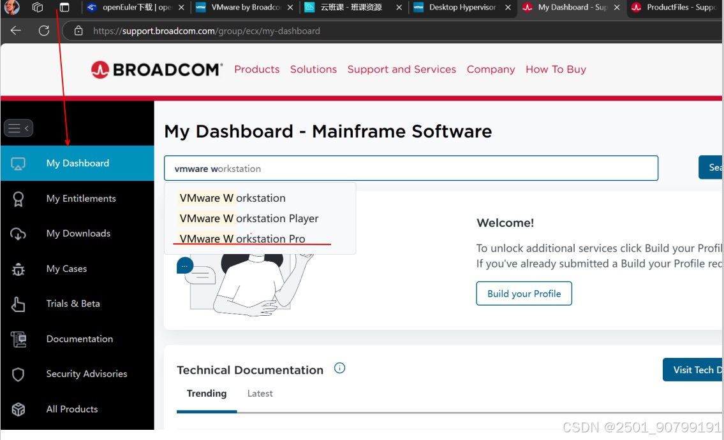Screen dimensions: 724x440
Task: Close the My Dashboard tab
Action: click(617, 8)
